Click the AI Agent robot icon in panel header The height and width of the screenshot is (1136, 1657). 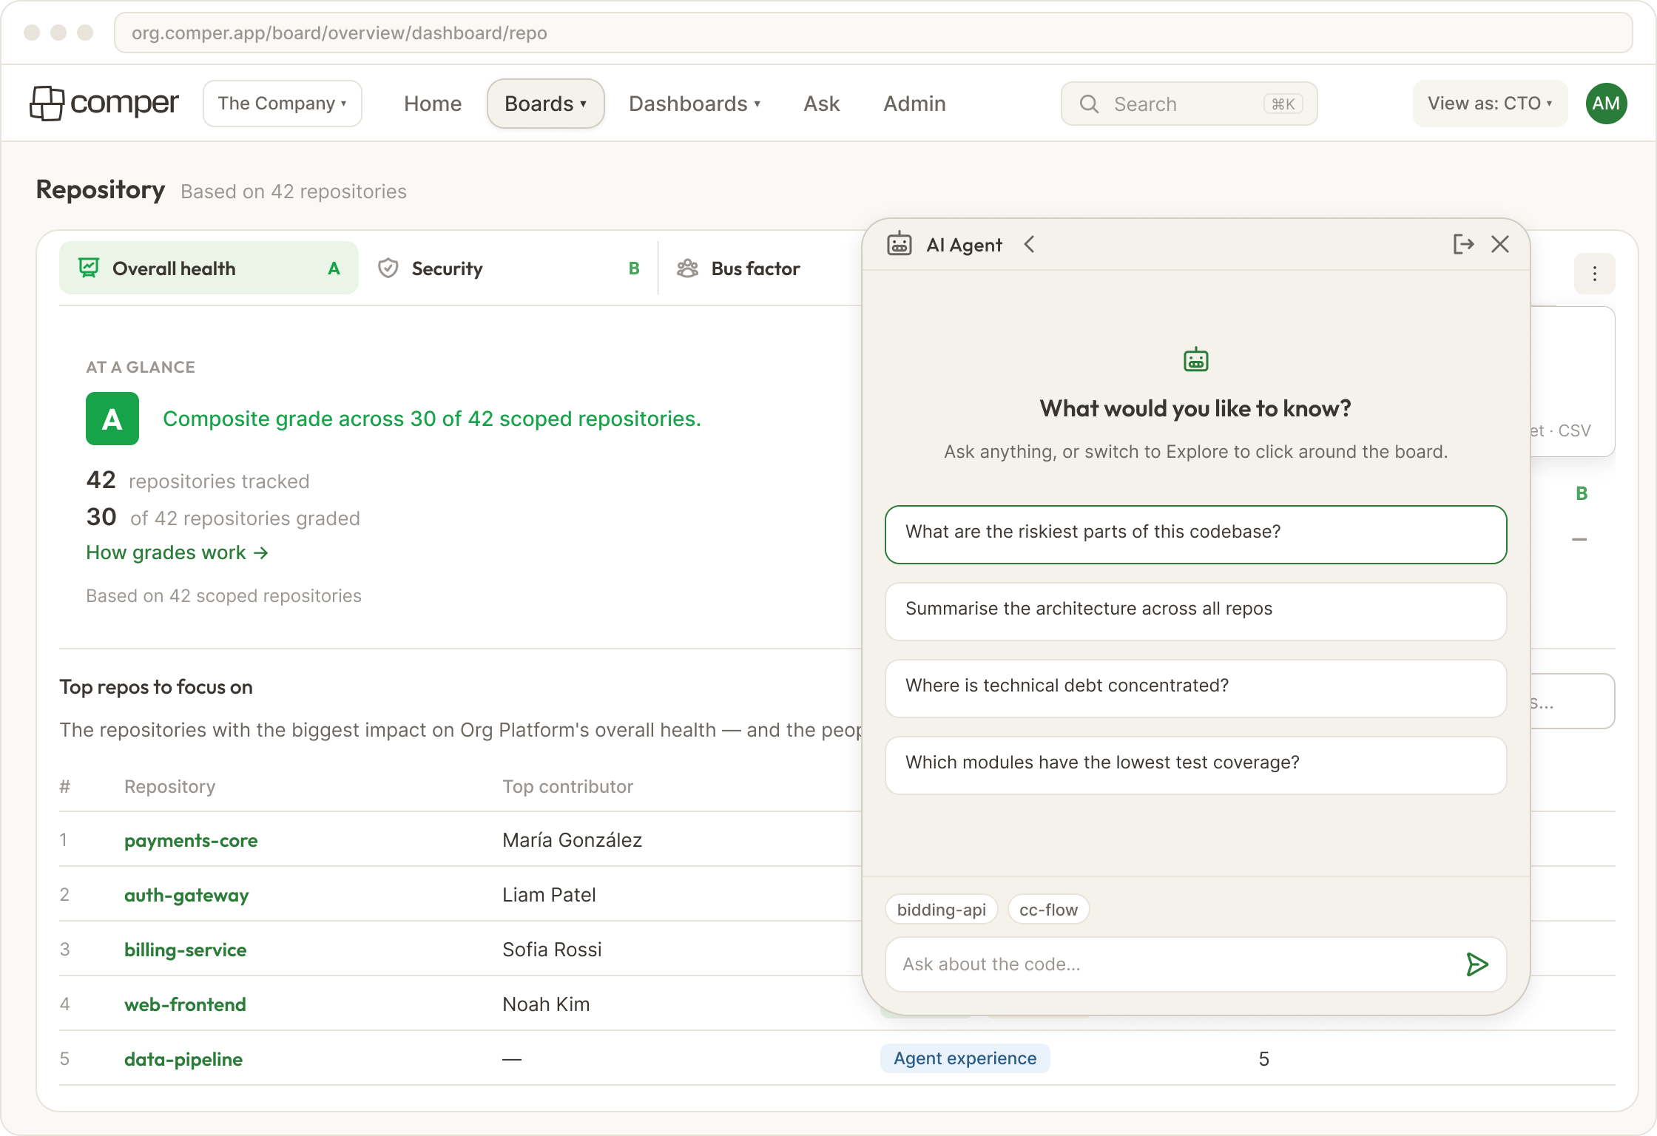coord(900,244)
